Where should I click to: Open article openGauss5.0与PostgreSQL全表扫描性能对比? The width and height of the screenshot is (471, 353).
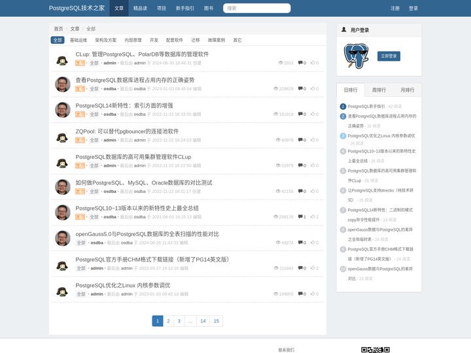147,234
